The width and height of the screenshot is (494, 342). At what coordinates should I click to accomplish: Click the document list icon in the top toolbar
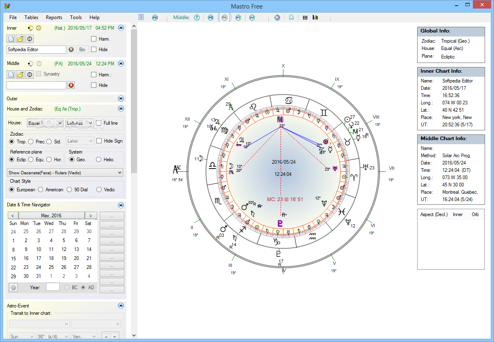pos(141,17)
